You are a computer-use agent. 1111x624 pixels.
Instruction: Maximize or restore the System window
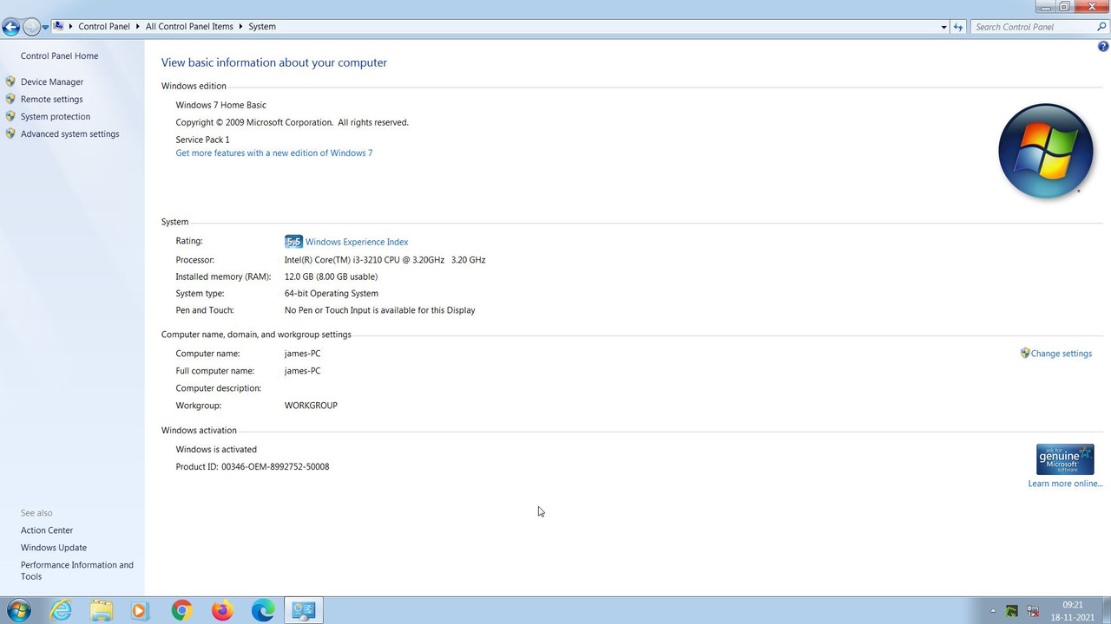1065,6
